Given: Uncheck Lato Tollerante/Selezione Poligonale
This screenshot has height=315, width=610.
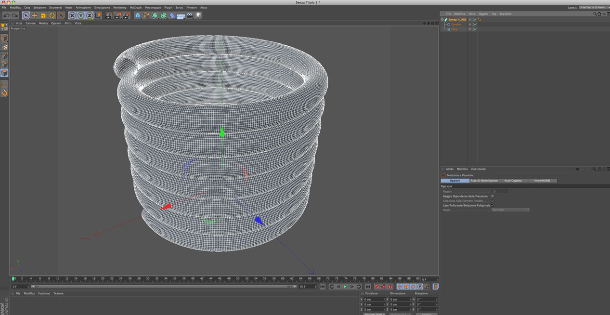Looking at the screenshot, I should pyautogui.click(x=493, y=205).
